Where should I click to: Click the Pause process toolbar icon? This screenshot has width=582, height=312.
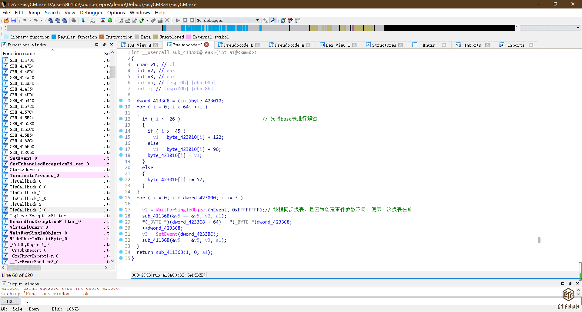click(x=185, y=20)
